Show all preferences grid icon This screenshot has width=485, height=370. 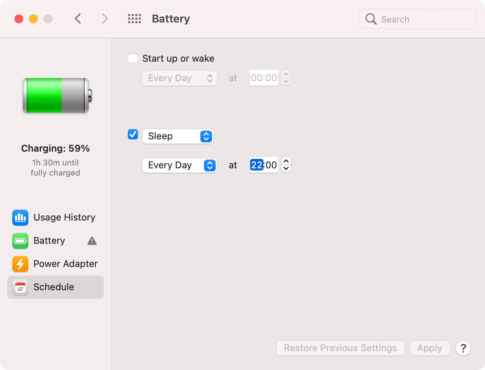[134, 19]
